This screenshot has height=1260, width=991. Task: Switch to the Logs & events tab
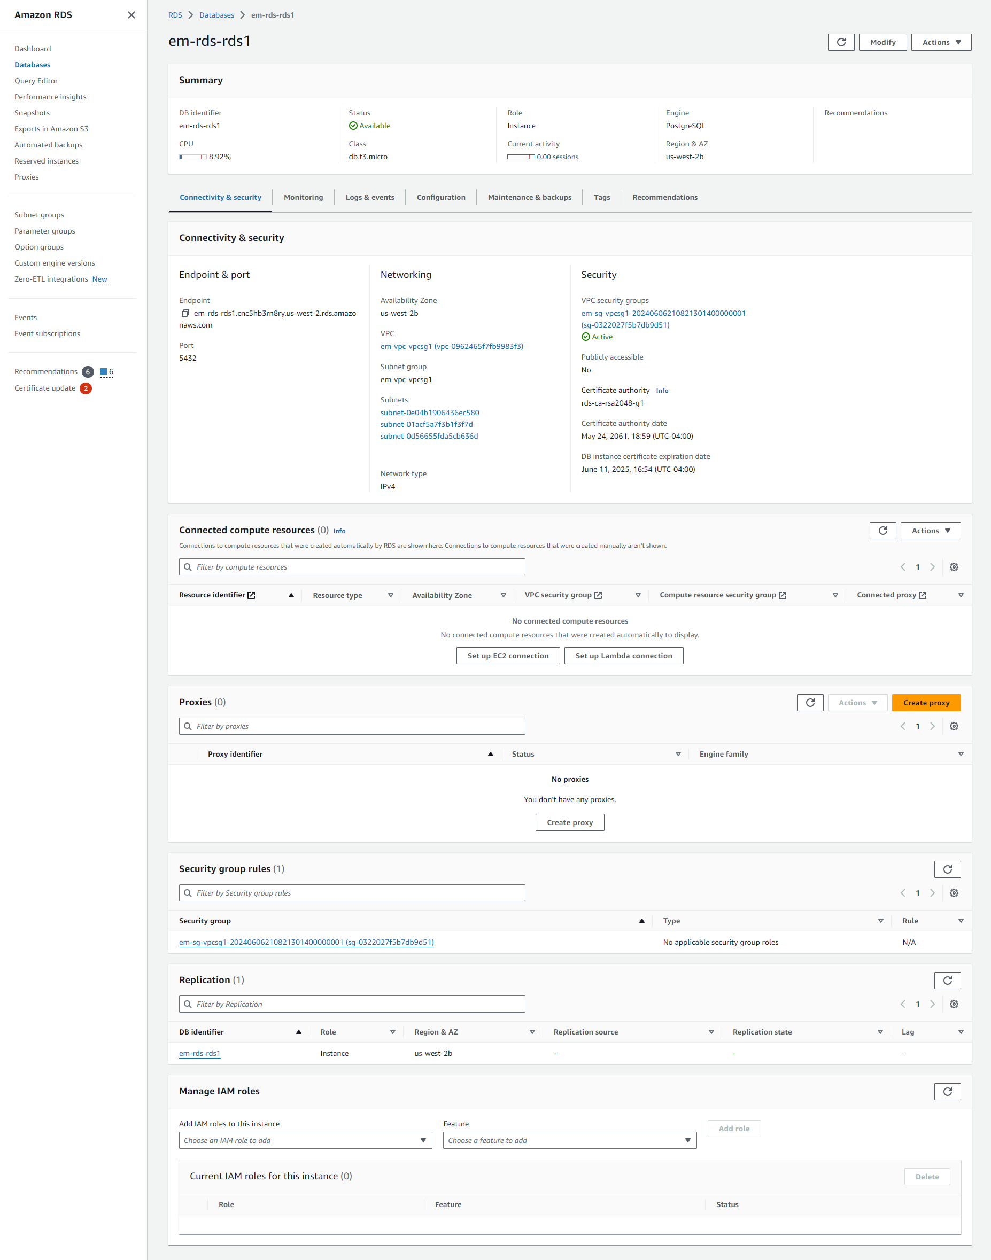tap(369, 197)
